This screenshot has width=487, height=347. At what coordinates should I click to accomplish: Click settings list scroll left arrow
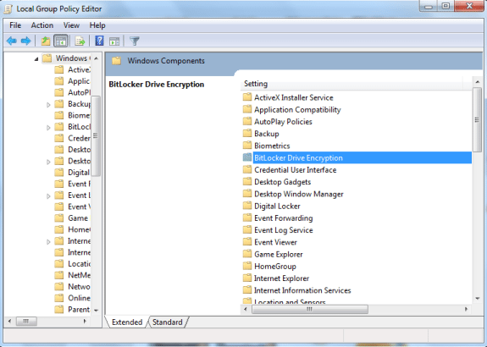(x=246, y=309)
